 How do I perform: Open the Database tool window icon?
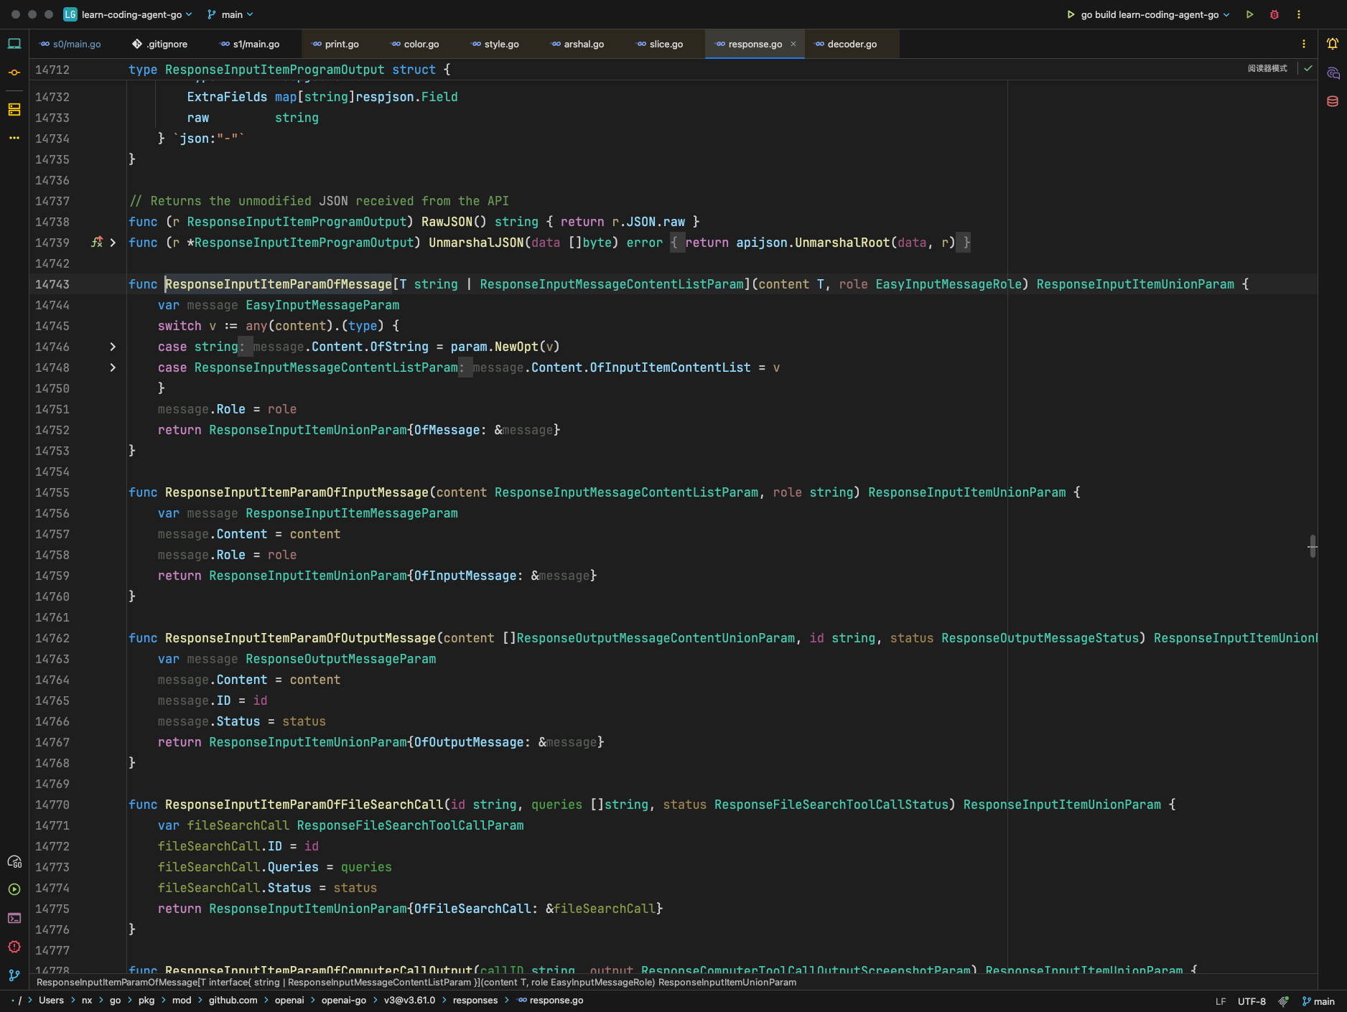[1333, 101]
